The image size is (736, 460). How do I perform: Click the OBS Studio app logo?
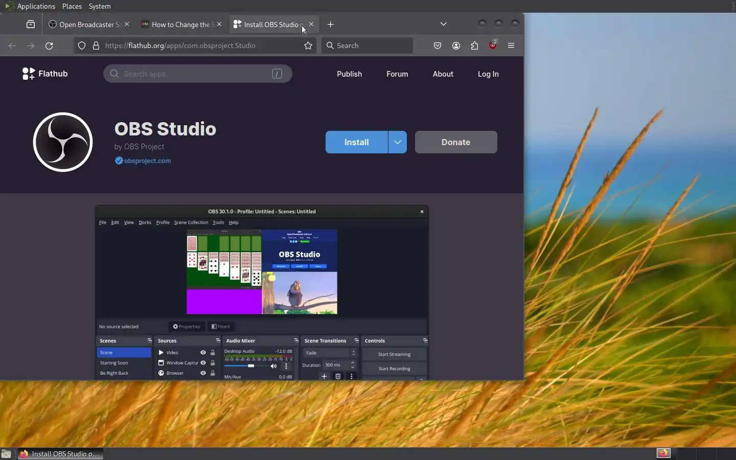pyautogui.click(x=63, y=142)
